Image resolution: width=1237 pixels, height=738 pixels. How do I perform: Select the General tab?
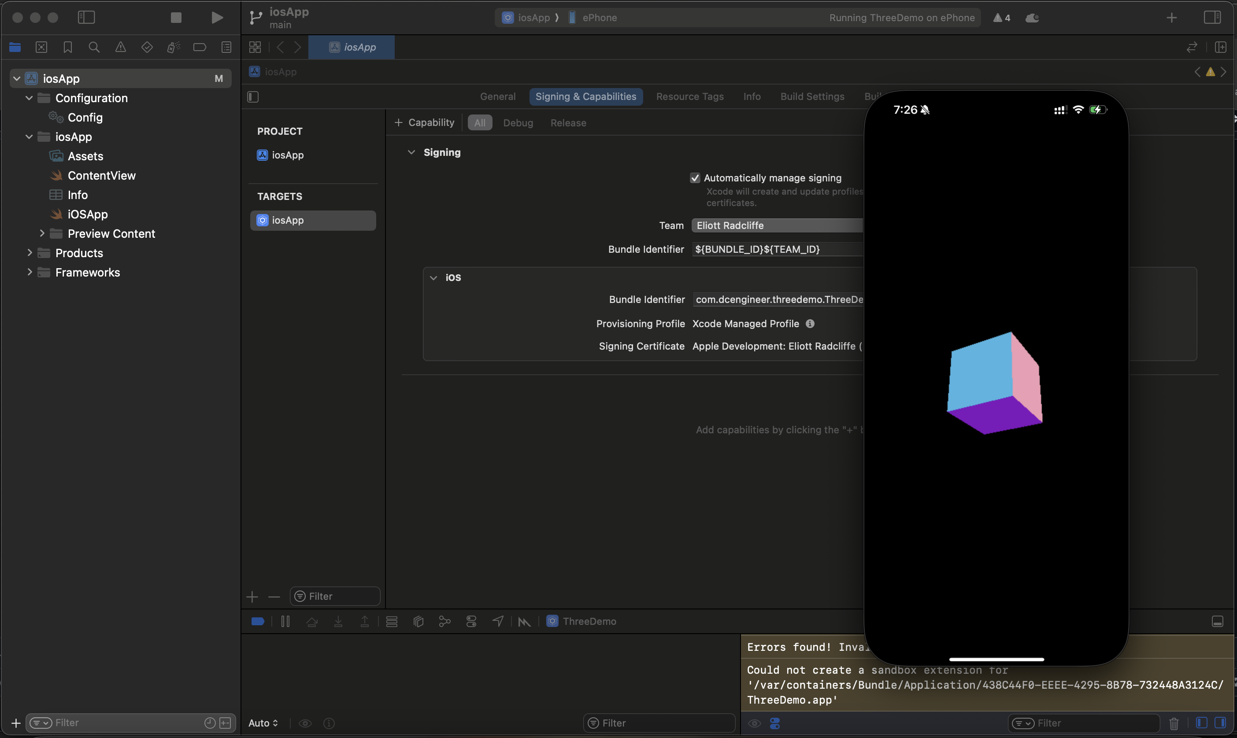click(x=497, y=96)
